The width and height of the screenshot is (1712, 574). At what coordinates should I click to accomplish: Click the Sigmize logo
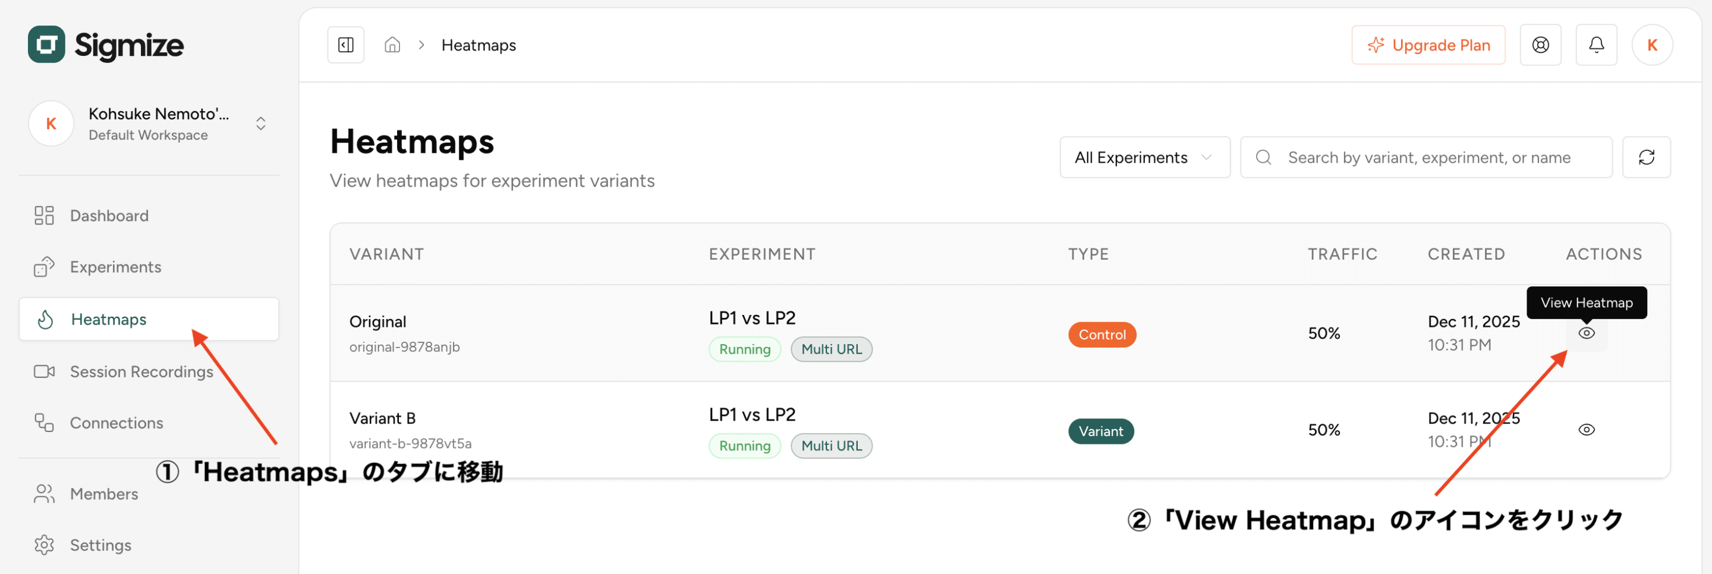tap(106, 45)
